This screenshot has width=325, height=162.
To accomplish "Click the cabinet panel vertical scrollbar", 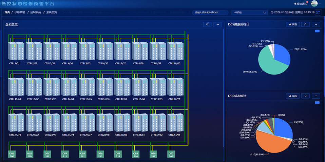I will point(224,88).
